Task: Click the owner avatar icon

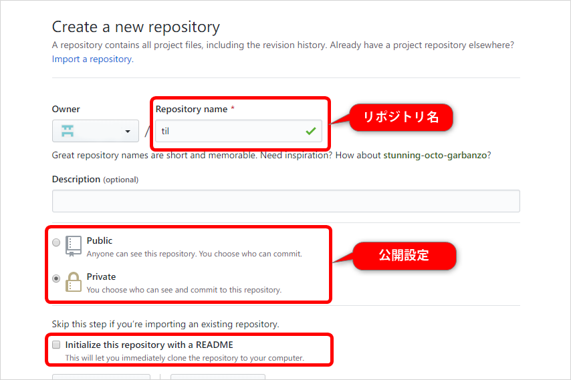Action: coord(68,131)
